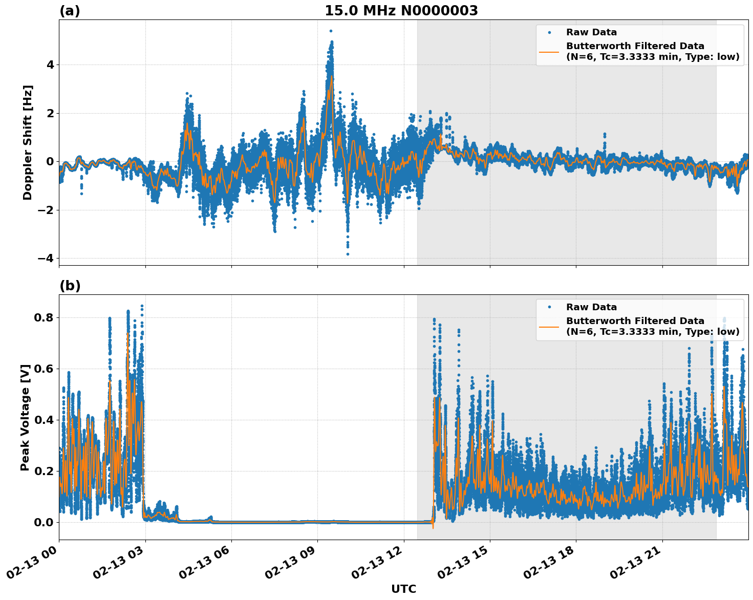Click the blue Raw Data marker in Peak Voltage legend
753x600 pixels.
point(549,307)
